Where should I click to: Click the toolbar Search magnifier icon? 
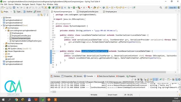pos(161,8)
